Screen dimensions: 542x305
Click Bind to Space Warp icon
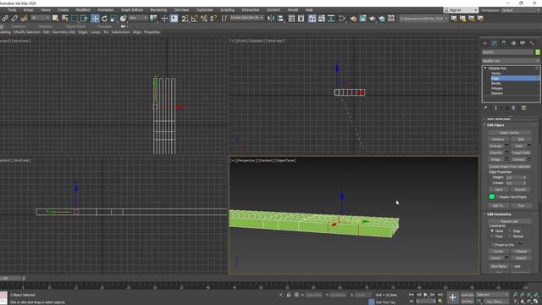[x=24, y=19]
